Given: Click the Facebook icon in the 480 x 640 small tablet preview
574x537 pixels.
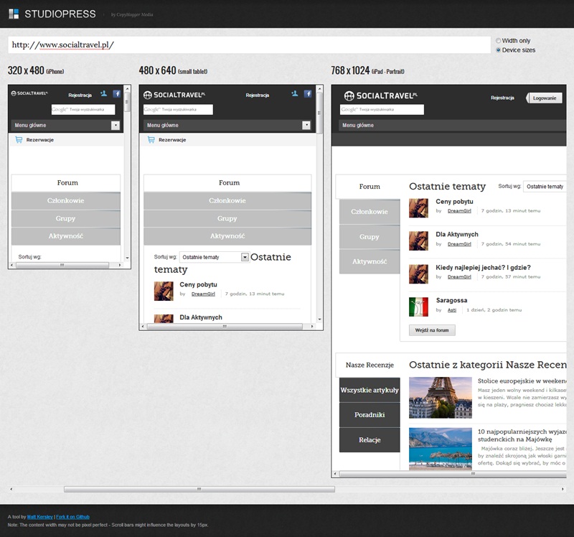Looking at the screenshot, I should (308, 94).
